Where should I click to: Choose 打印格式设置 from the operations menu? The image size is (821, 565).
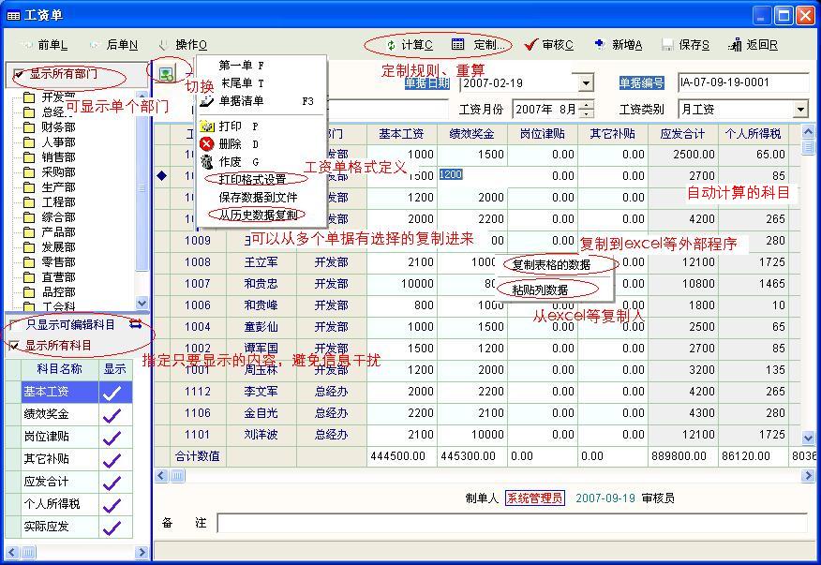coord(252,179)
